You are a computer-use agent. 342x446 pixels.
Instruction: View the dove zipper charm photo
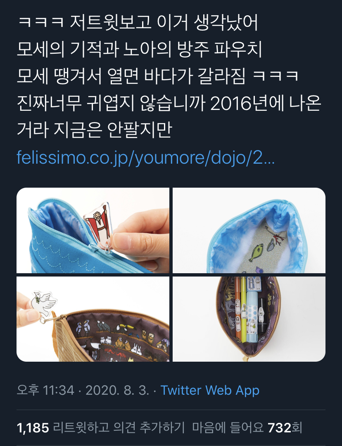93,319
